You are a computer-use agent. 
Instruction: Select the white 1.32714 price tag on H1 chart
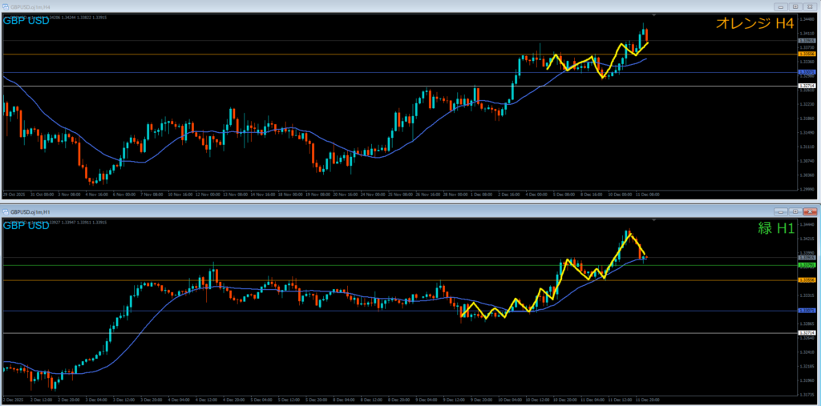point(807,333)
